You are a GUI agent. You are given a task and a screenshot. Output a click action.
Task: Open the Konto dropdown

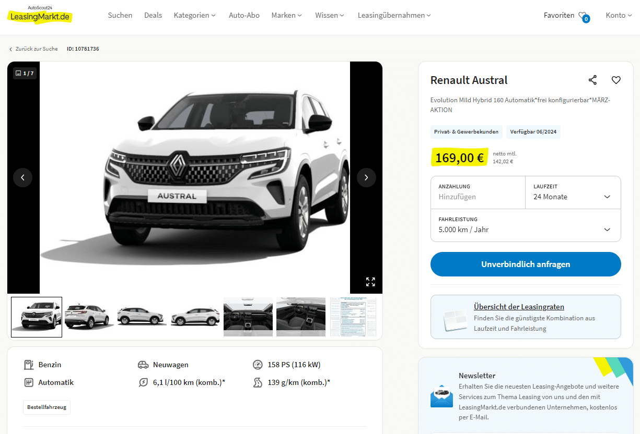(619, 15)
